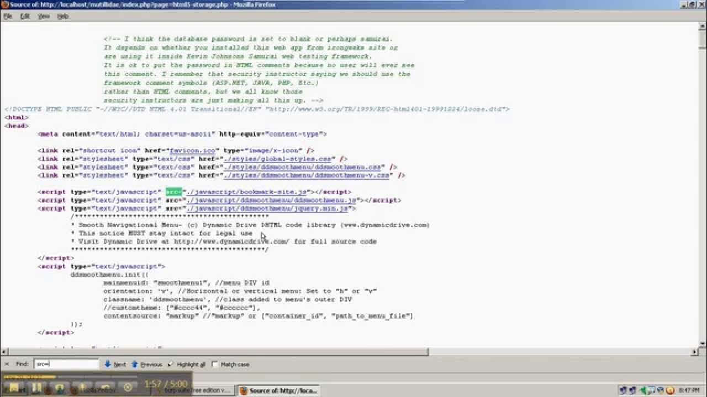Click the <head> tag line
Screen dimensions: 707x397
[17, 126]
